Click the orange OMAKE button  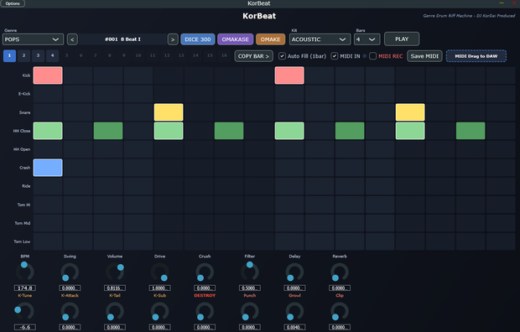270,39
